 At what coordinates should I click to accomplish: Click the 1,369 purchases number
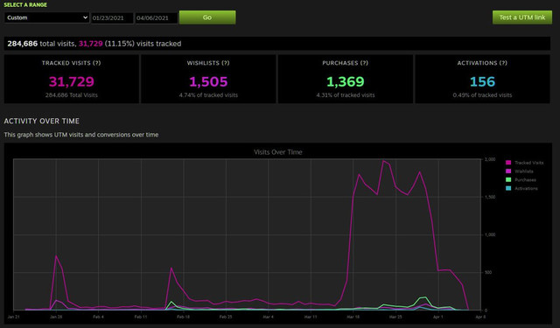(346, 81)
